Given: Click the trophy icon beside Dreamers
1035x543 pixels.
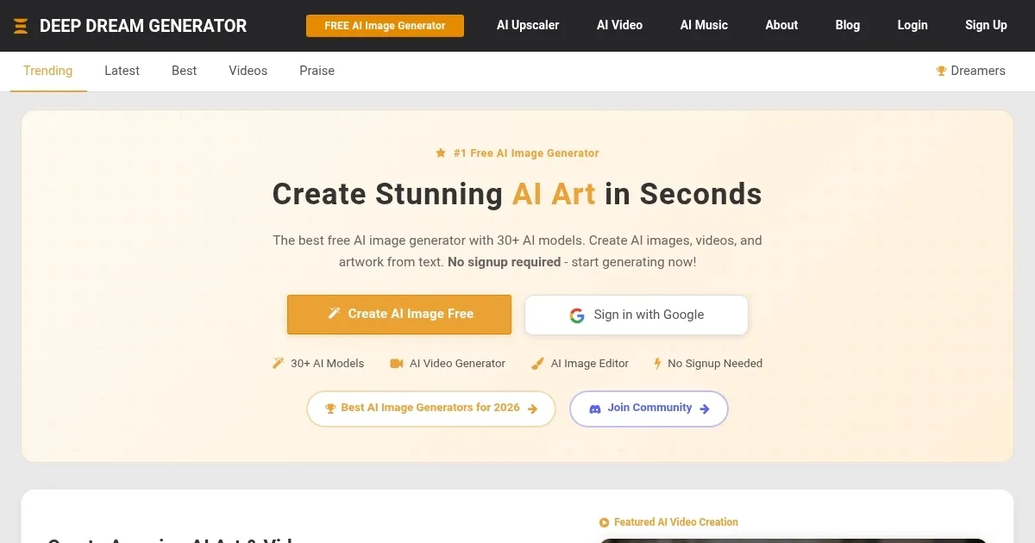Looking at the screenshot, I should click(x=941, y=72).
